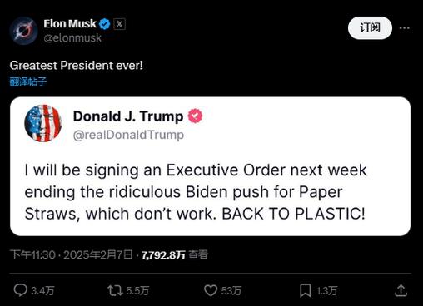Click the 翻译帖子 translate post link

tap(28, 81)
